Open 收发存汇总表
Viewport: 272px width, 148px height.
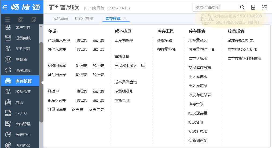(200, 95)
